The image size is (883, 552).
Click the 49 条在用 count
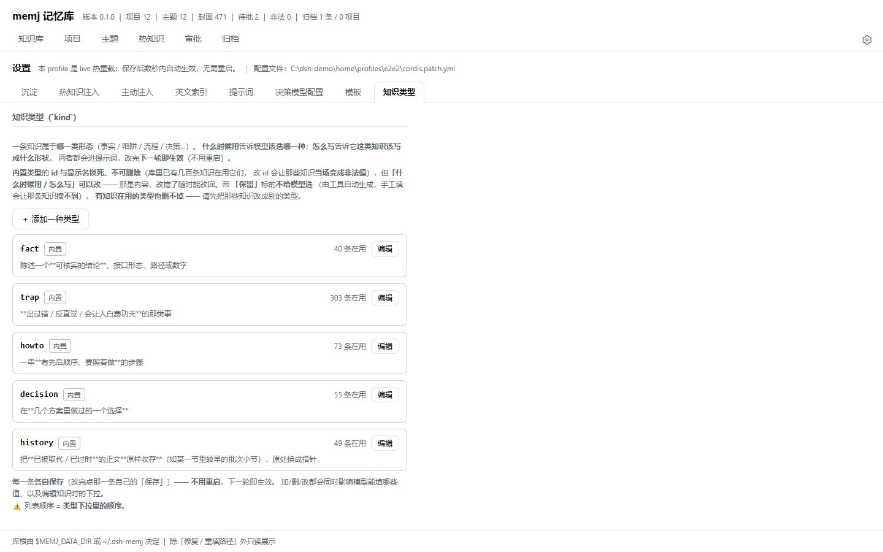coord(350,443)
